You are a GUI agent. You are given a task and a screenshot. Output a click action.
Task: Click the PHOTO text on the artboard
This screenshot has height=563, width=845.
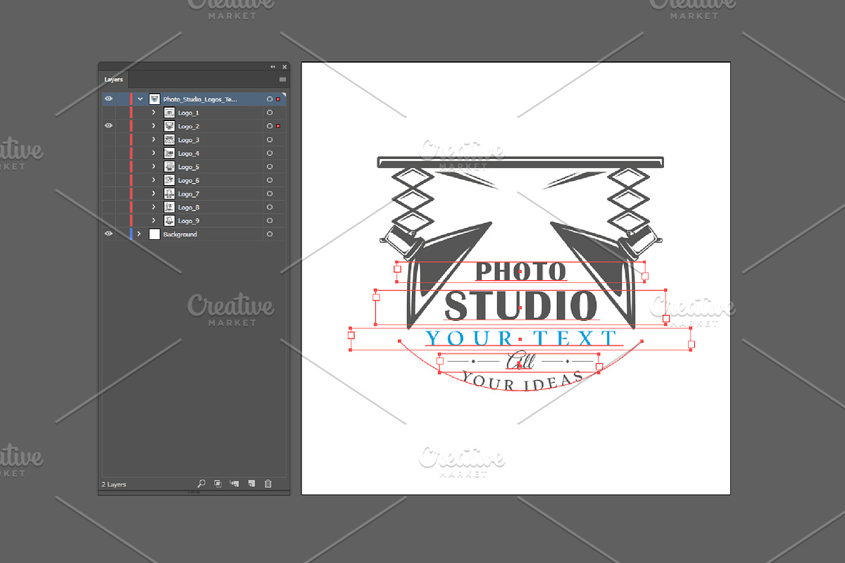[x=520, y=271]
